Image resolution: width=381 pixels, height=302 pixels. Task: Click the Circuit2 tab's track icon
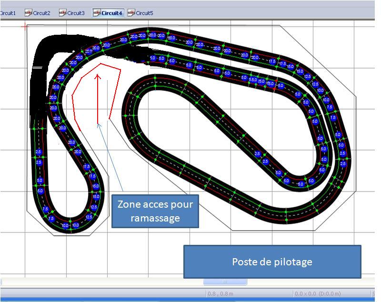click(x=29, y=13)
